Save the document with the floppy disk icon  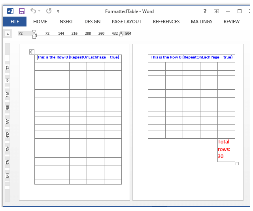click(22, 11)
